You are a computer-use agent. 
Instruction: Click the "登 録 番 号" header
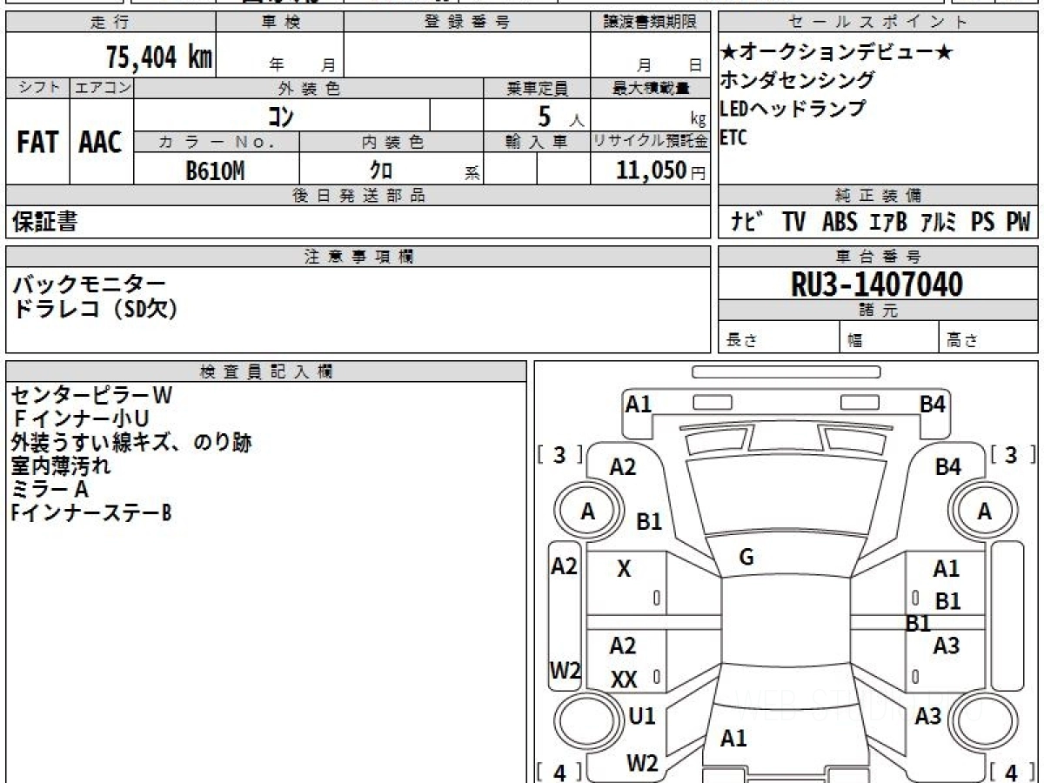[x=467, y=23]
